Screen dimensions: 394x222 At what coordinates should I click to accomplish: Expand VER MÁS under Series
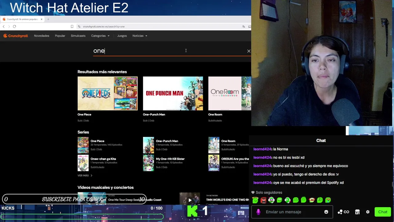[85, 175]
